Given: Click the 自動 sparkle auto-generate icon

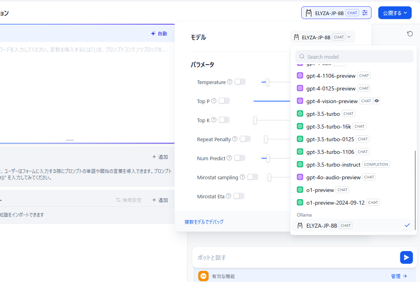Looking at the screenshot, I should 153,33.
